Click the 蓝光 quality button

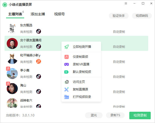click(x=94, y=115)
